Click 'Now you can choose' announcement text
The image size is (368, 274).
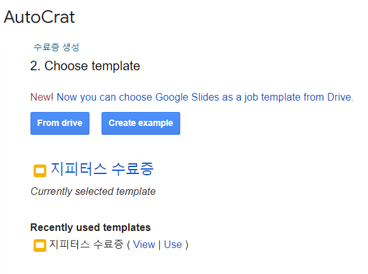click(x=105, y=97)
